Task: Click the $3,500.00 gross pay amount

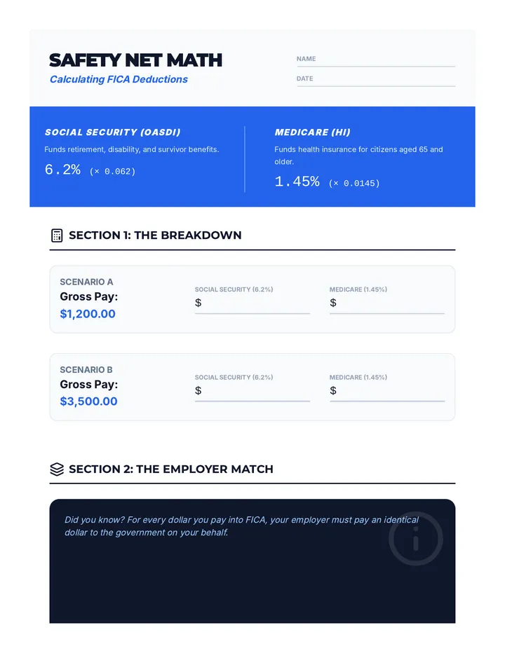Action: [88, 401]
